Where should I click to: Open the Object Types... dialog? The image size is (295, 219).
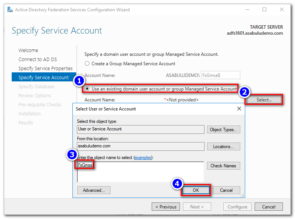click(223, 130)
